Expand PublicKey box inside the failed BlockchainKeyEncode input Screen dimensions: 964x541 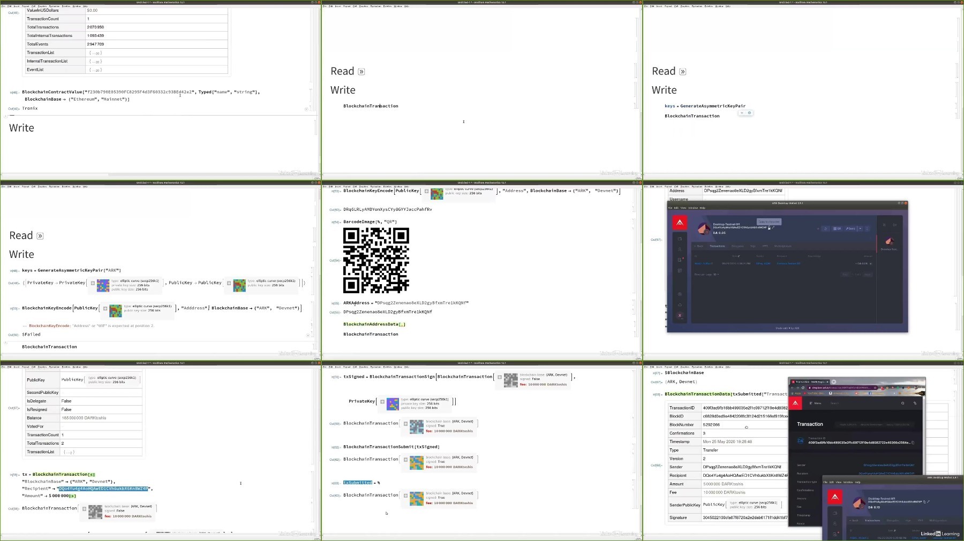coord(105,308)
